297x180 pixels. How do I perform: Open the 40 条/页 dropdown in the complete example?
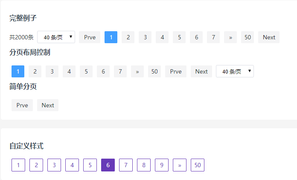coord(56,37)
